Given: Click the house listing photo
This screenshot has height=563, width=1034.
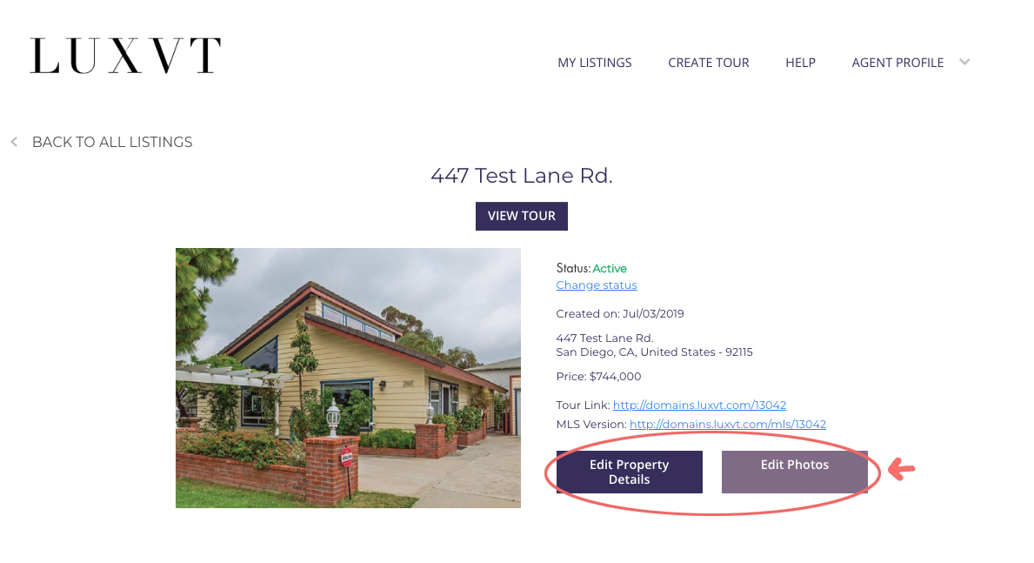Looking at the screenshot, I should 348,378.
